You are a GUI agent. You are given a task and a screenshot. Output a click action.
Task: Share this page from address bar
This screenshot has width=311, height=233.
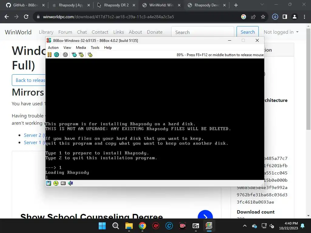tap(253, 17)
